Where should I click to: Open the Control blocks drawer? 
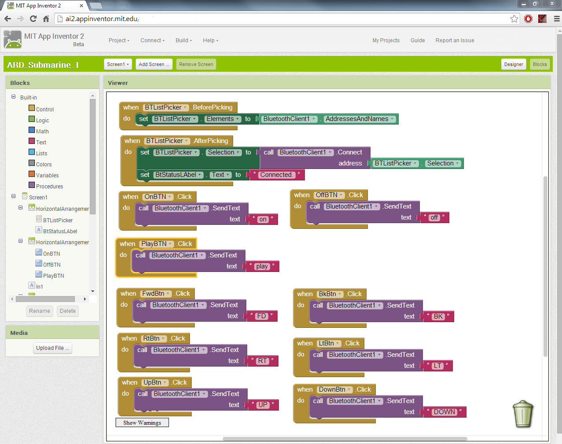(x=44, y=109)
